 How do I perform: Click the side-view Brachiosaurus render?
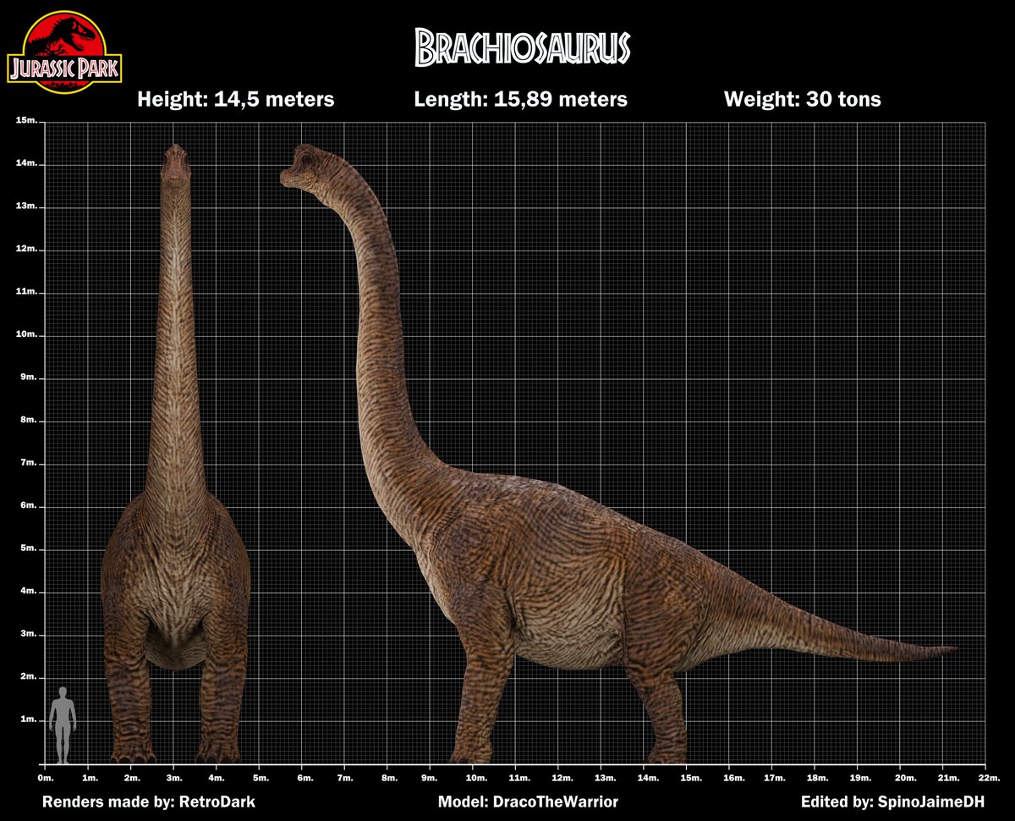tap(618, 454)
